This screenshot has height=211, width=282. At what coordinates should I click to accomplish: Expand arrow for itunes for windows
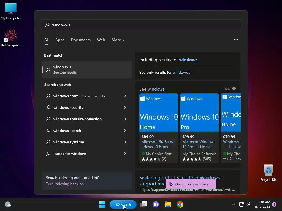pos(125,154)
